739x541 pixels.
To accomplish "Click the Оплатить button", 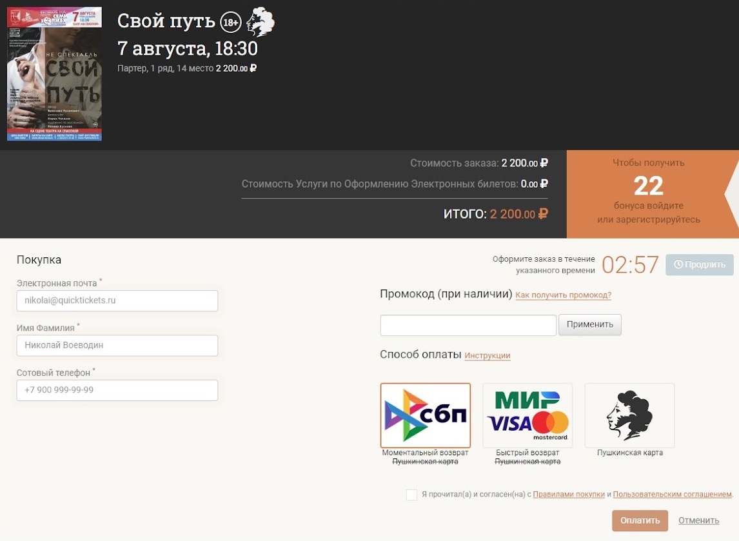I will tap(640, 520).
